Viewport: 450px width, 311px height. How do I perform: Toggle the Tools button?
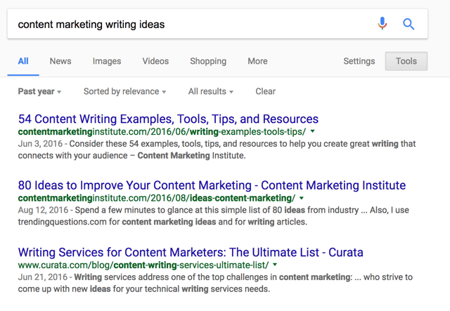tap(406, 61)
